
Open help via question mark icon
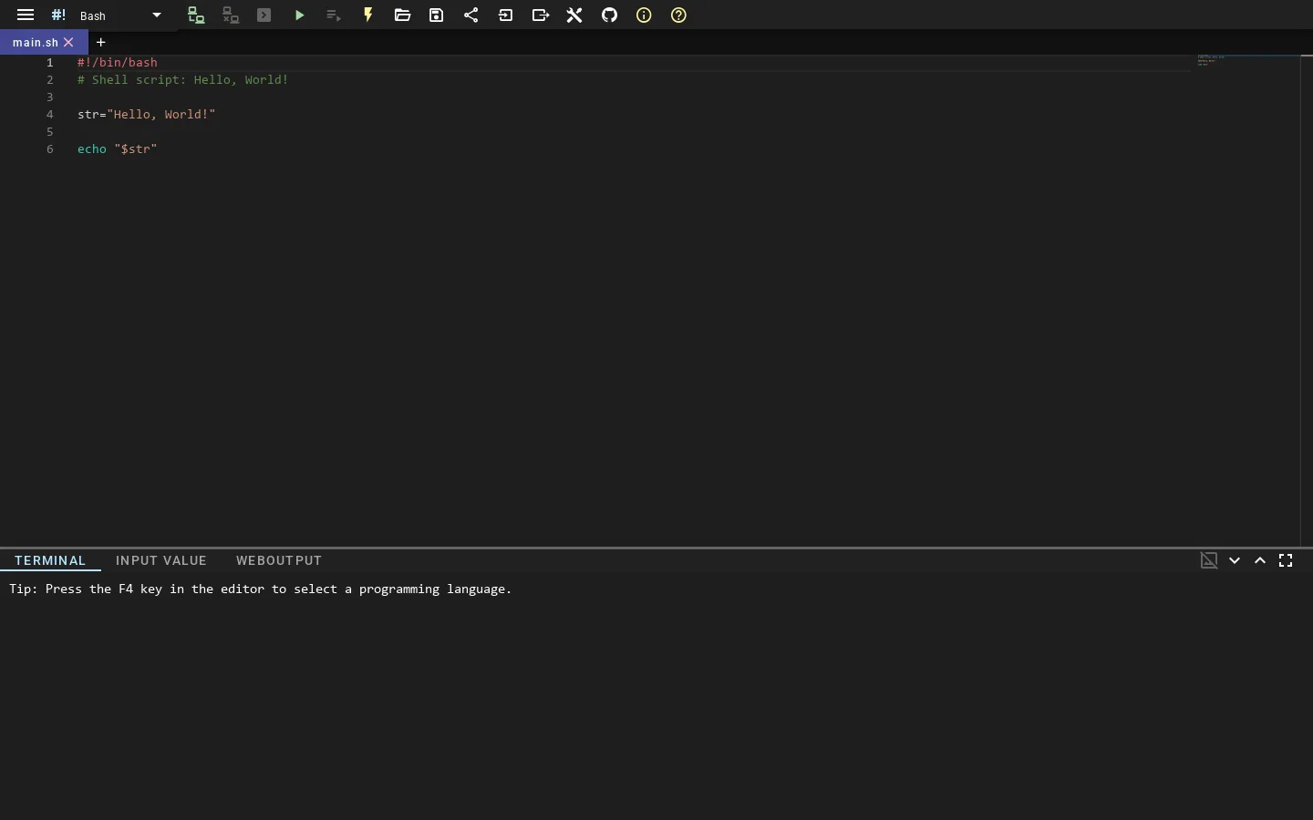(x=679, y=15)
